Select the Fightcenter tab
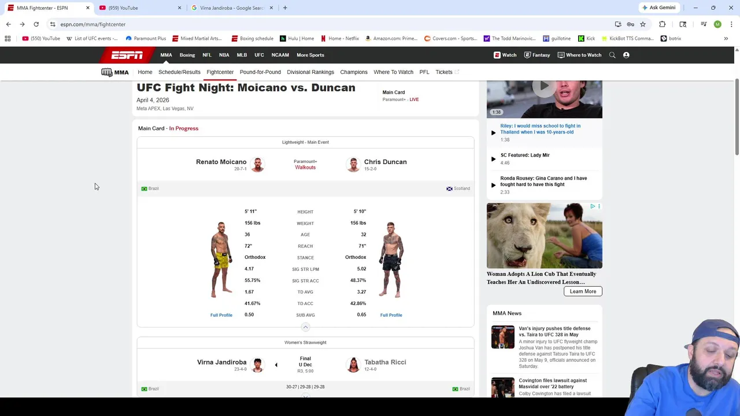Viewport: 740px width, 416px height. click(220, 72)
